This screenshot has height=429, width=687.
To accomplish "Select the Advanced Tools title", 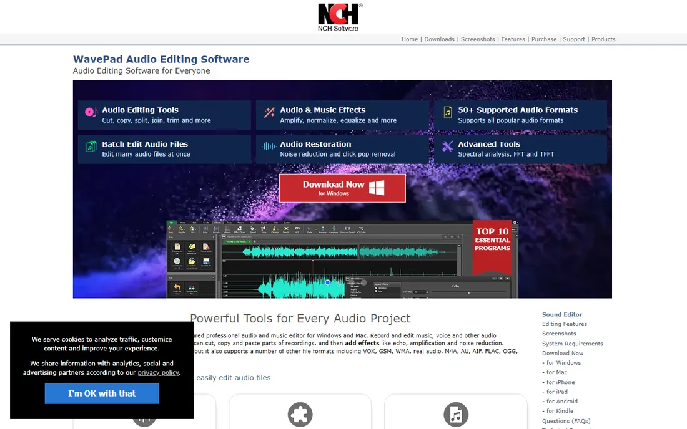I will pyautogui.click(x=489, y=144).
